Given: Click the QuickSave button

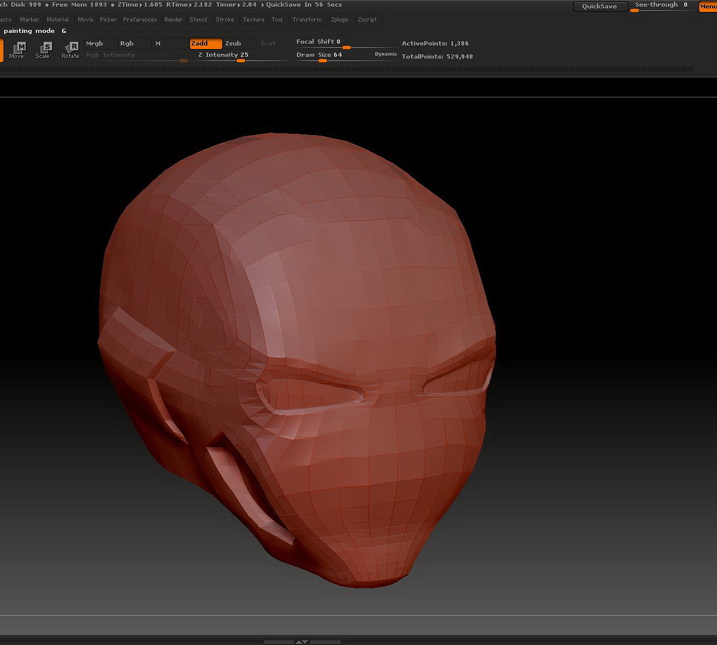Looking at the screenshot, I should (600, 7).
